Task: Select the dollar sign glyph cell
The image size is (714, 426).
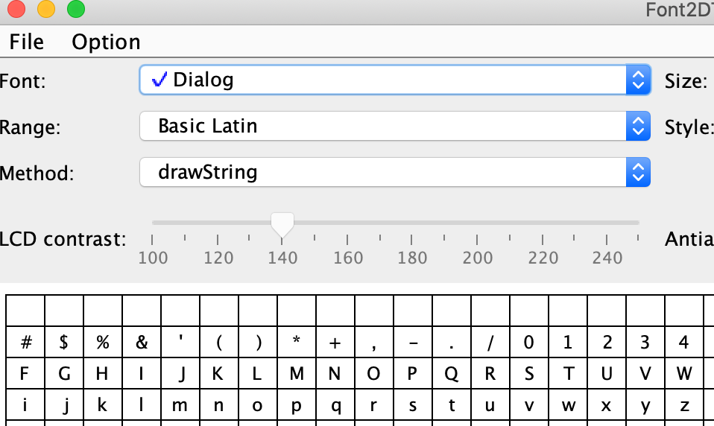Action: tap(64, 343)
